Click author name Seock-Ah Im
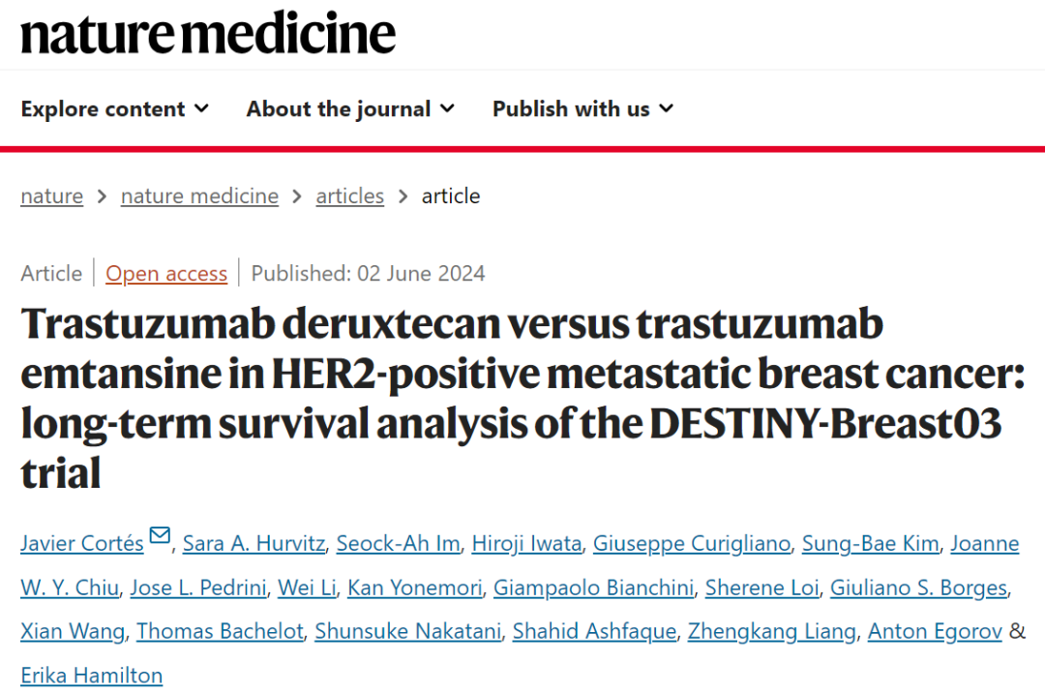This screenshot has height=693, width=1045. click(x=398, y=543)
